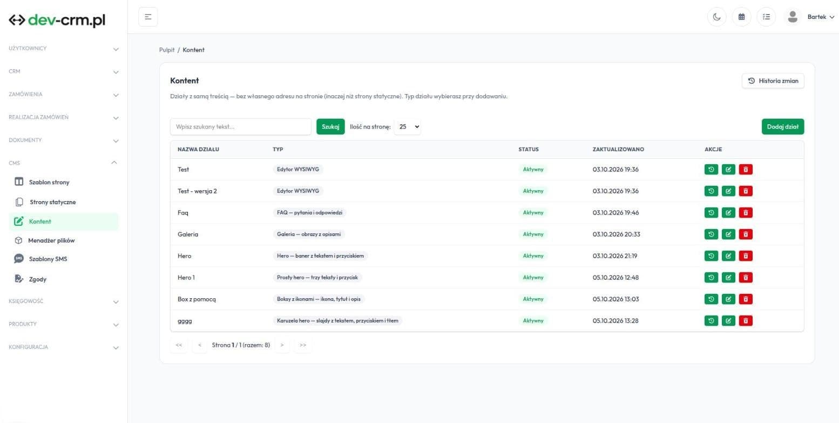839x423 pixels.
Task: Go to Menadżer plików
Action: 64,240
